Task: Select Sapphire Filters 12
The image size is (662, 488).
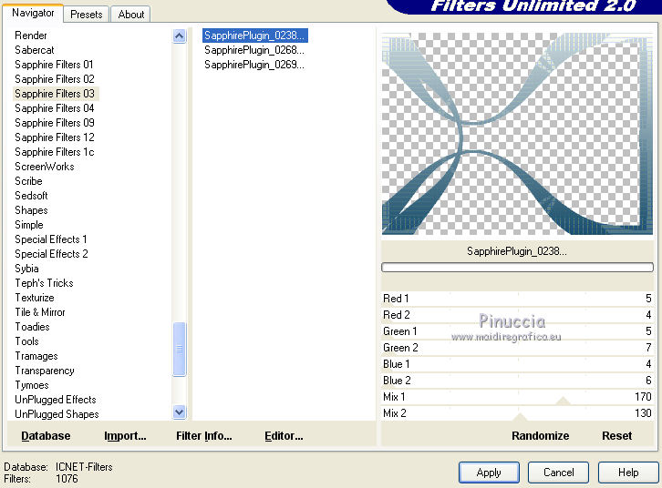Action: click(55, 137)
